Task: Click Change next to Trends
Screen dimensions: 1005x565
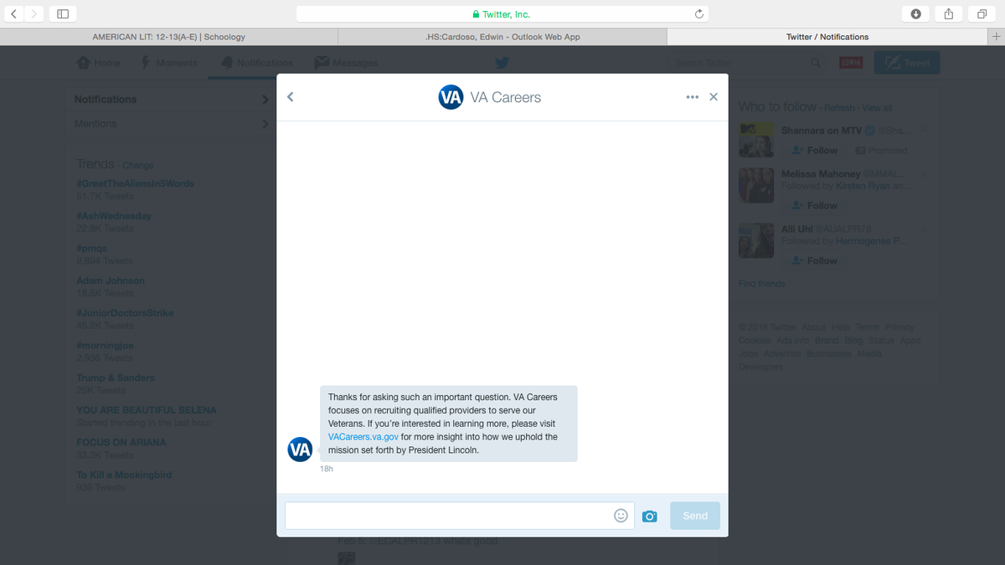Action: (138, 166)
